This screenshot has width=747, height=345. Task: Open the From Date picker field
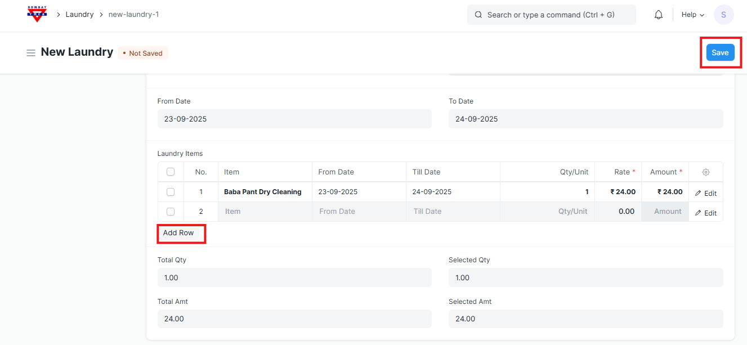pos(294,119)
